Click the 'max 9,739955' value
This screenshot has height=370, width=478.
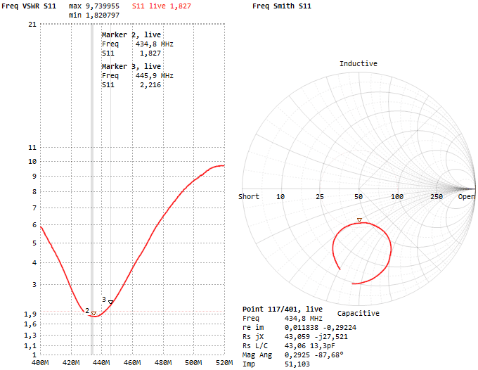pyautogui.click(x=94, y=6)
